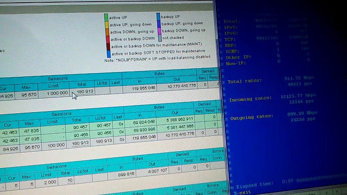Click the 'Sessions' header of the first table
The width and height of the screenshot is (347, 195).
pos(57,79)
